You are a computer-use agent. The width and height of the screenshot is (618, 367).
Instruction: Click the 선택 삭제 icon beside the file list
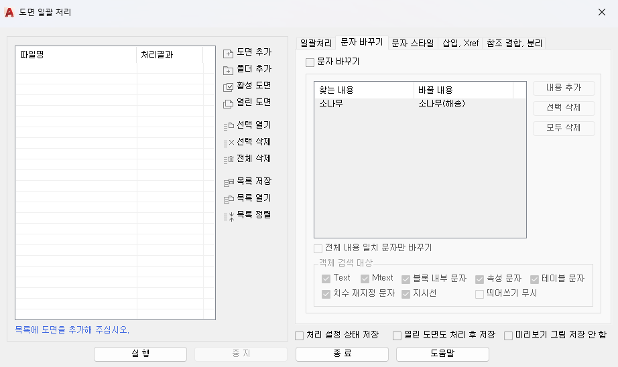pyautogui.click(x=229, y=143)
